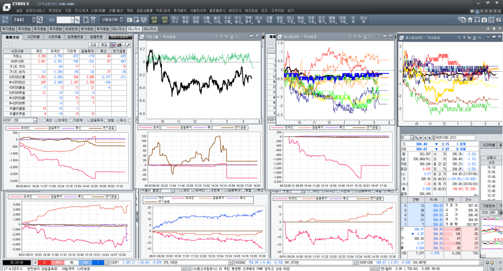The width and height of the screenshot is (503, 271).
Task: Switch to virtual screen page 3
Action: (x=486, y=11)
